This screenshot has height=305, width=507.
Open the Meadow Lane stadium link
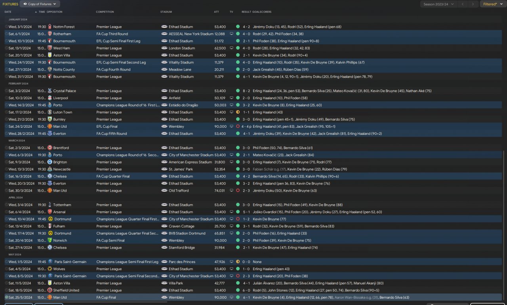179,69
